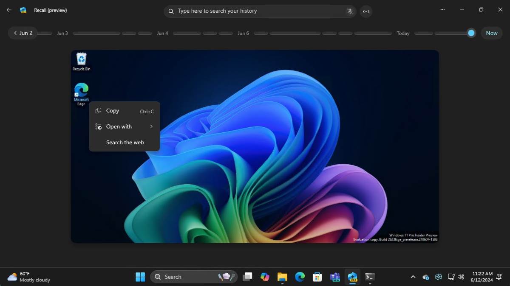
Task: Show hidden system tray icons
Action: tap(413, 277)
